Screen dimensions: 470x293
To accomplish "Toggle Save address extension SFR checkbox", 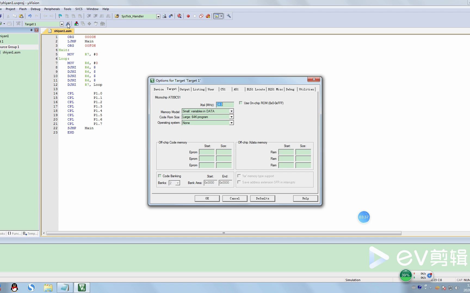I will (239, 182).
